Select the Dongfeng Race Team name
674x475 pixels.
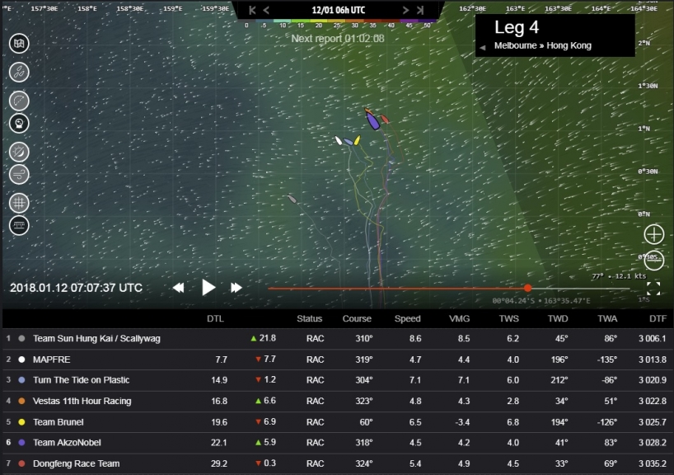point(77,463)
